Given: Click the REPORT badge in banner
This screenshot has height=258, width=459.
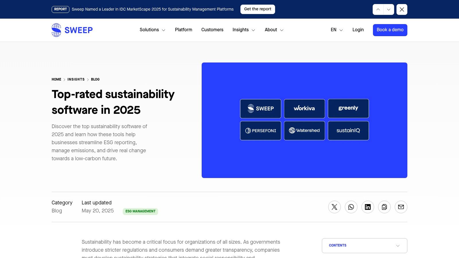Looking at the screenshot, I should 61,9.
